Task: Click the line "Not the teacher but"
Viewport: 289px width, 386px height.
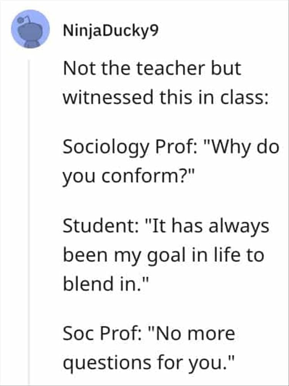Action: [152, 69]
